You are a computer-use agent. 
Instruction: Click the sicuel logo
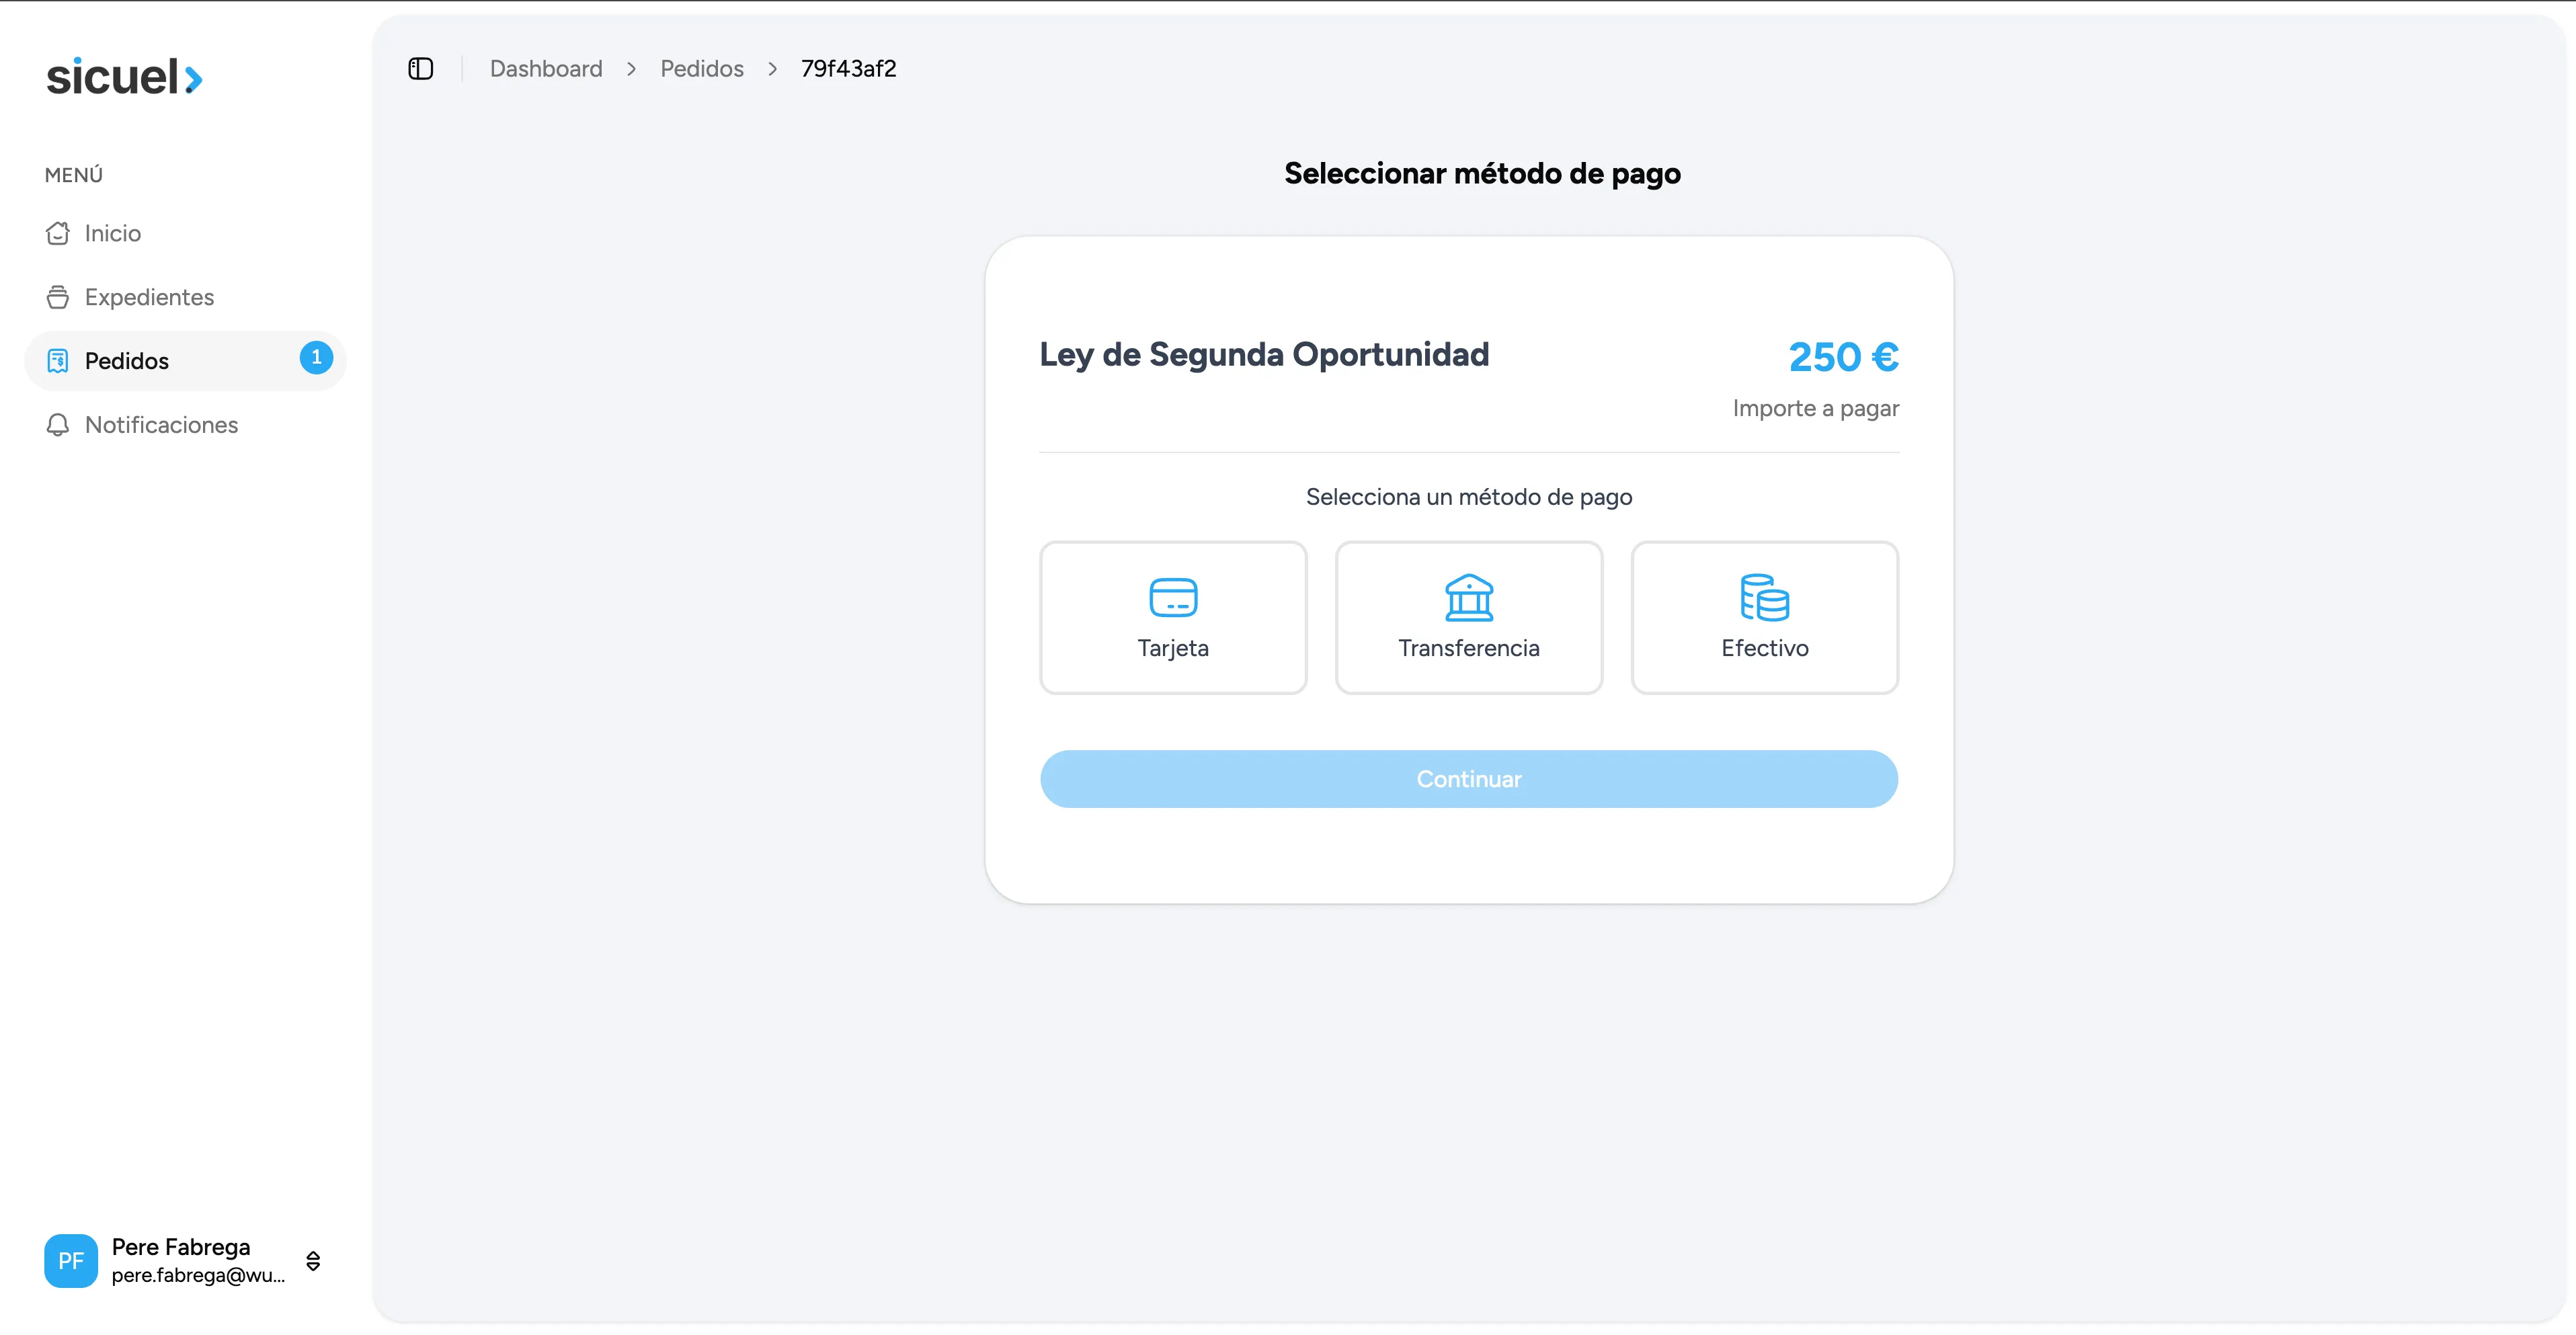[x=125, y=77]
